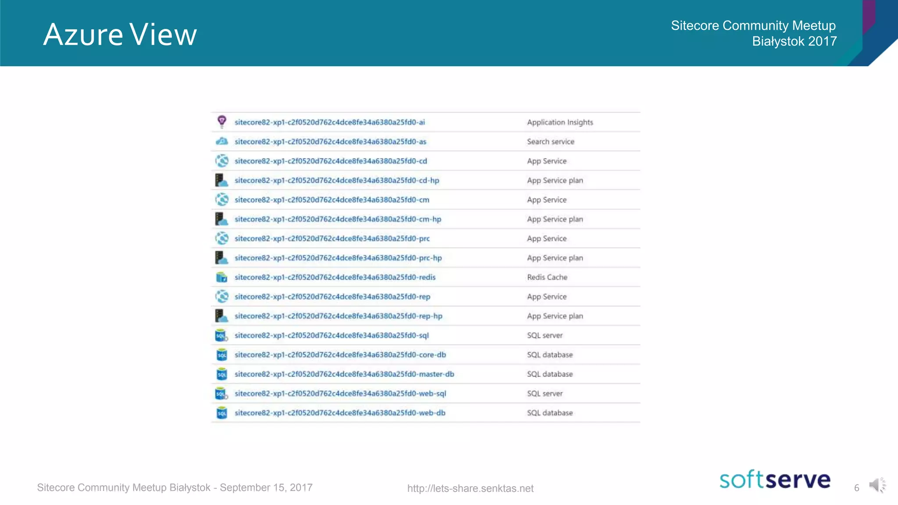Viewport: 898px width, 505px height.
Task: Click the SQL database icon beside -core-db
Action: [222, 355]
